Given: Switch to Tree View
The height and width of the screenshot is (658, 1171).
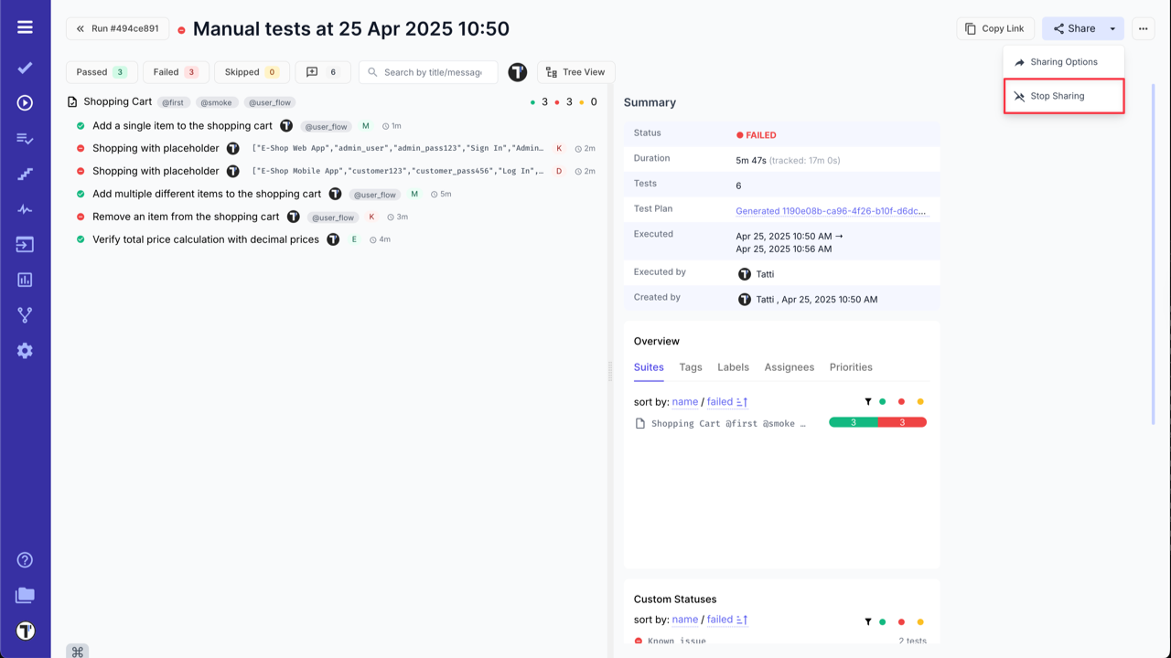Looking at the screenshot, I should [x=575, y=71].
